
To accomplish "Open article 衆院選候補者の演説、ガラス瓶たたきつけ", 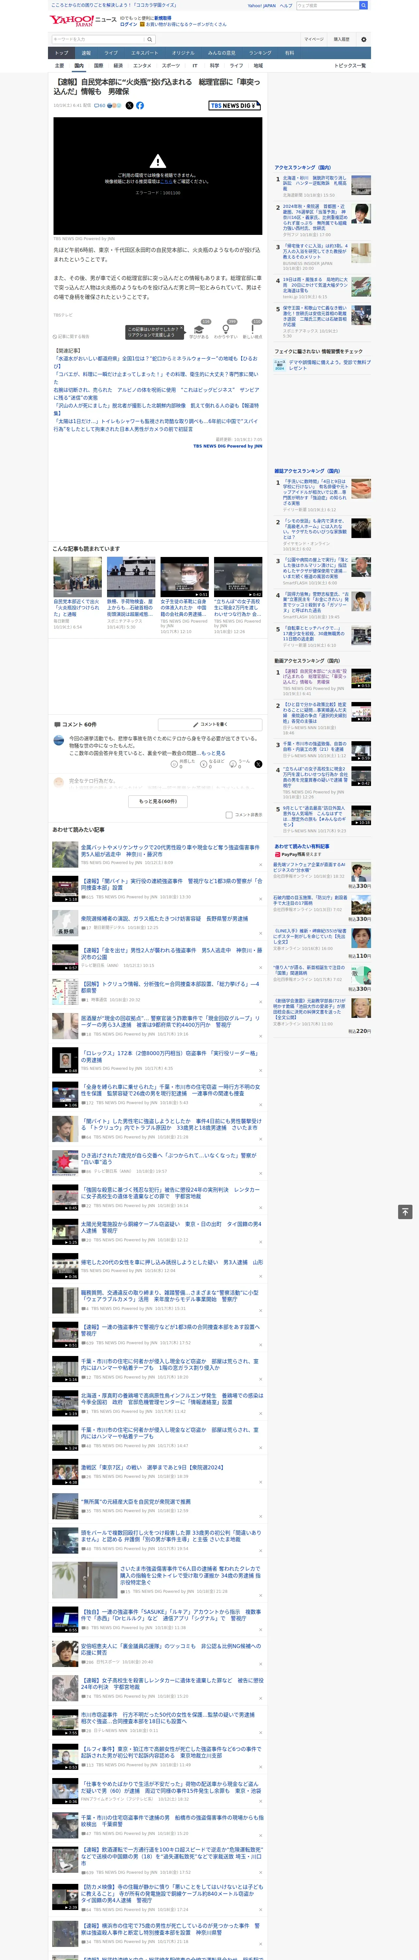I will point(164,918).
